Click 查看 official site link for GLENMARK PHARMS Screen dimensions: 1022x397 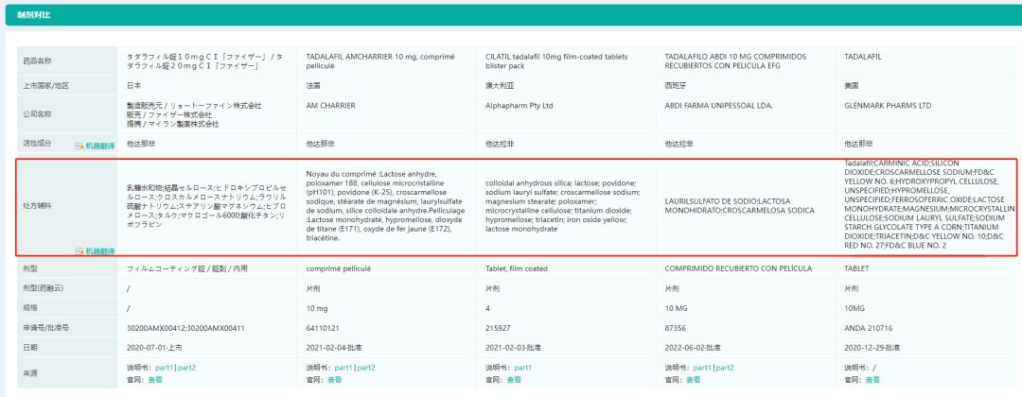(x=873, y=379)
